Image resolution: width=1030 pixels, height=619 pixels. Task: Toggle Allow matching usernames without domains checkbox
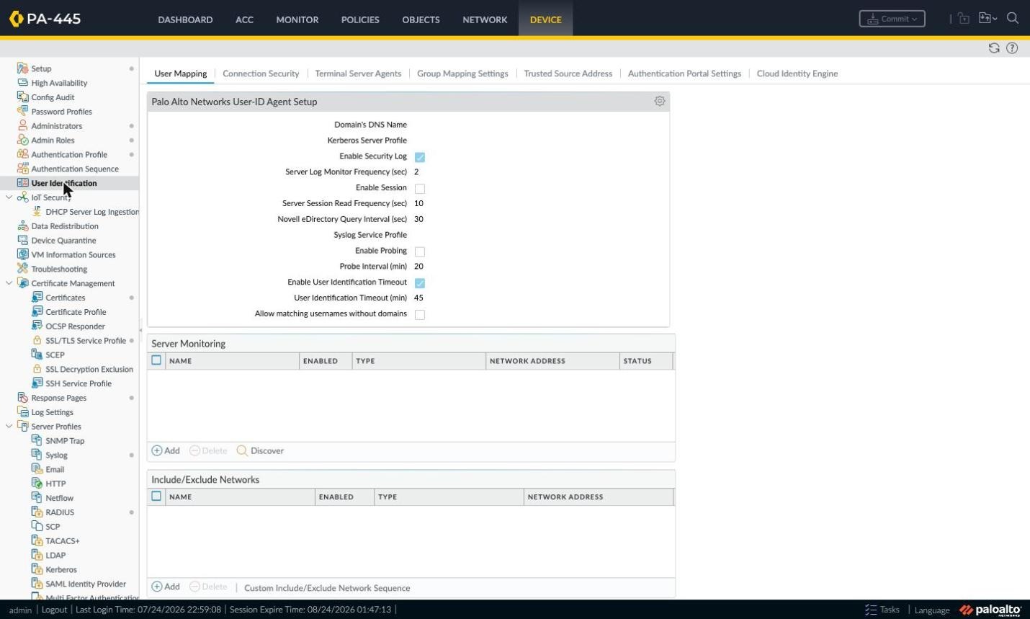(x=420, y=315)
